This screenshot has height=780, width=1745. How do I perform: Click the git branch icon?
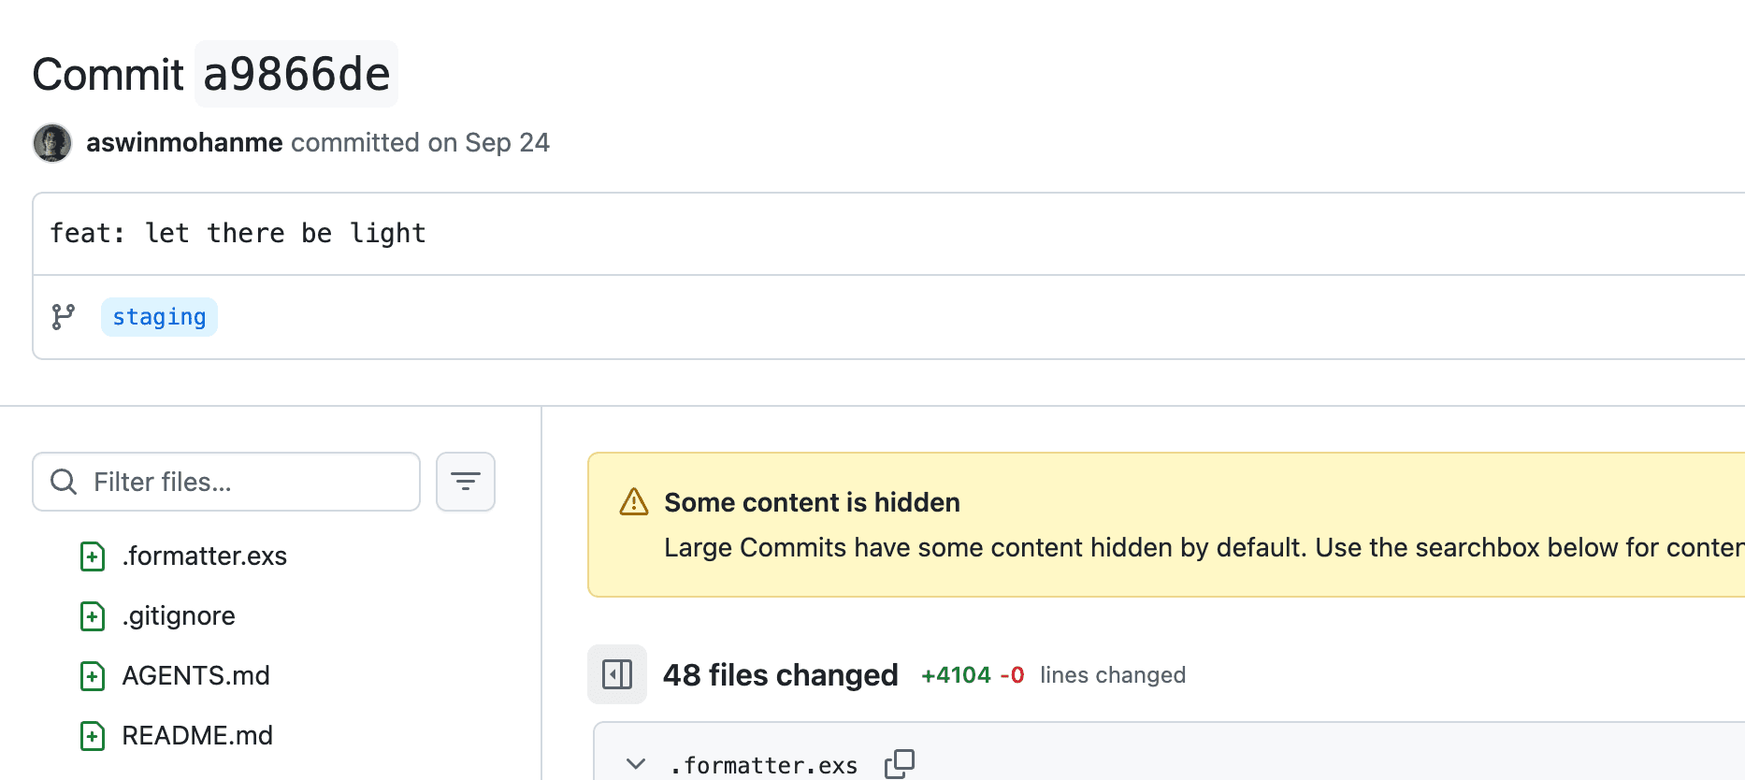[64, 317]
